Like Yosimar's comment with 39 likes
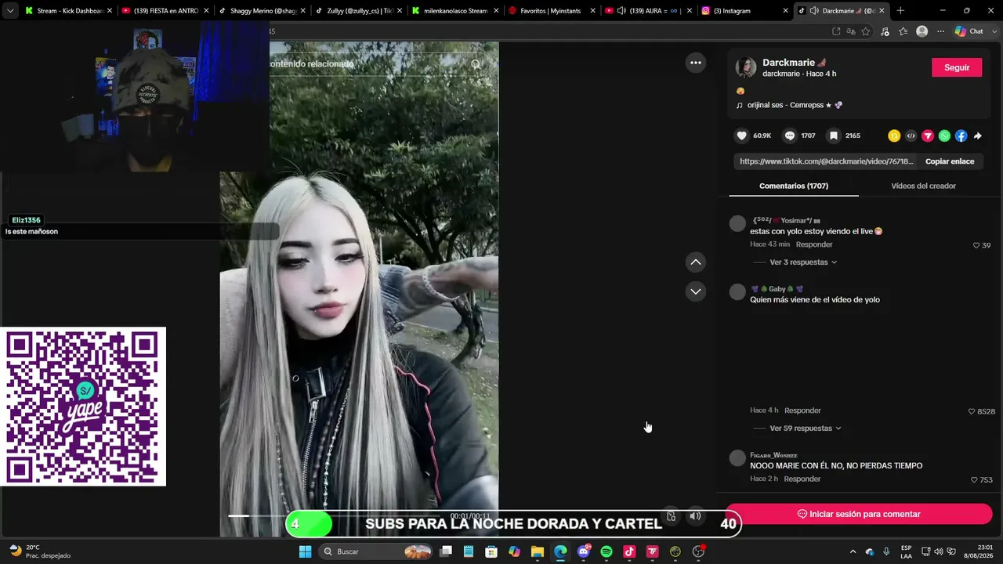Screen dimensions: 1003x564 tap(976, 245)
